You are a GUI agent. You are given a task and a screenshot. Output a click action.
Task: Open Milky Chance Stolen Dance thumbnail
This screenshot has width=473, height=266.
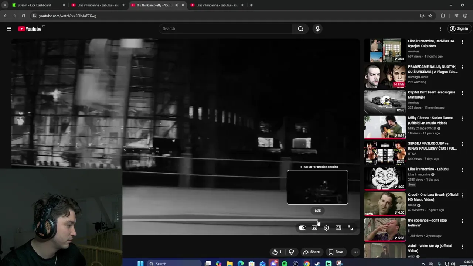pyautogui.click(x=385, y=127)
